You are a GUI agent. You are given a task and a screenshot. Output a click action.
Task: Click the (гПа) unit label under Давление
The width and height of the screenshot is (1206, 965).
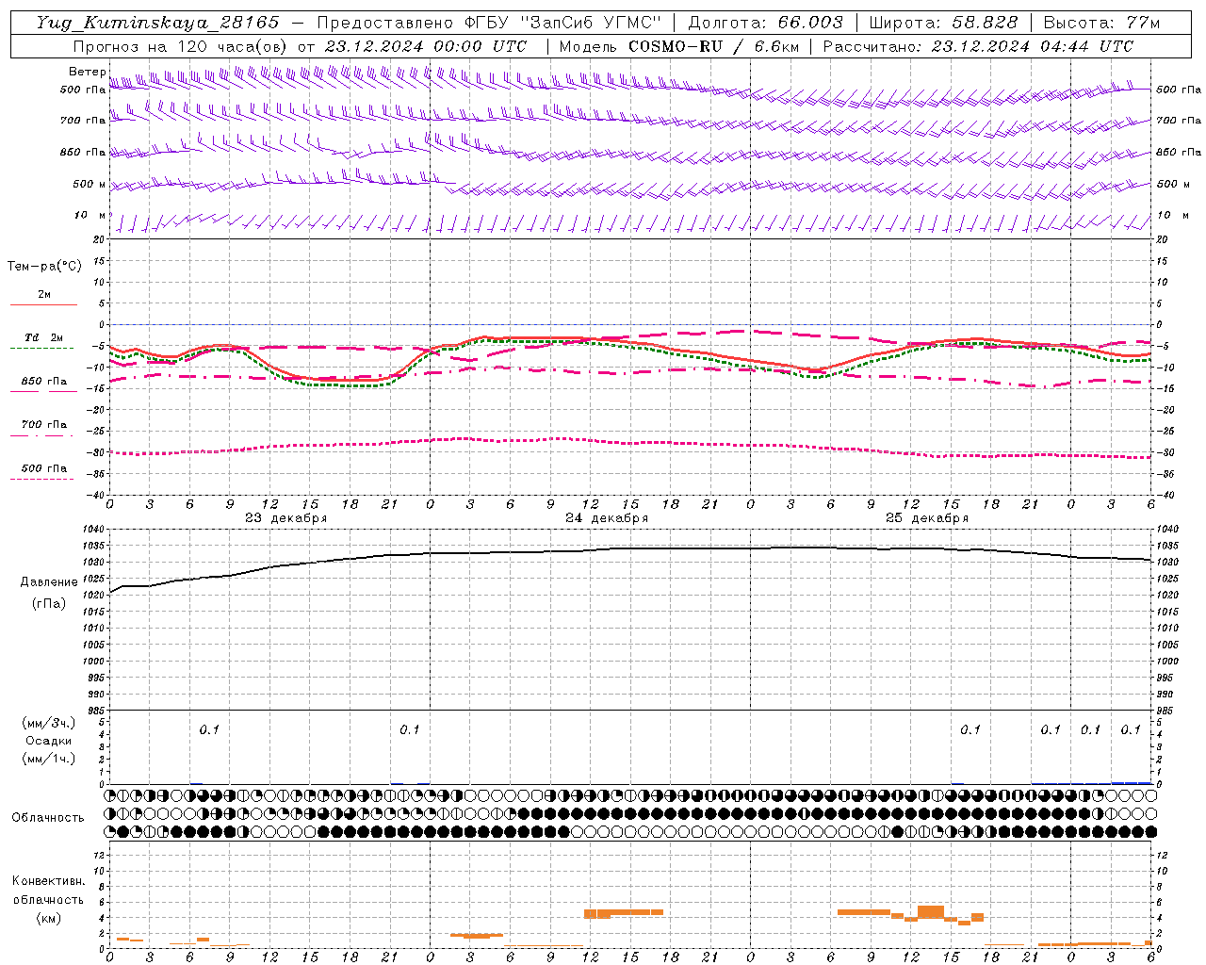(49, 603)
